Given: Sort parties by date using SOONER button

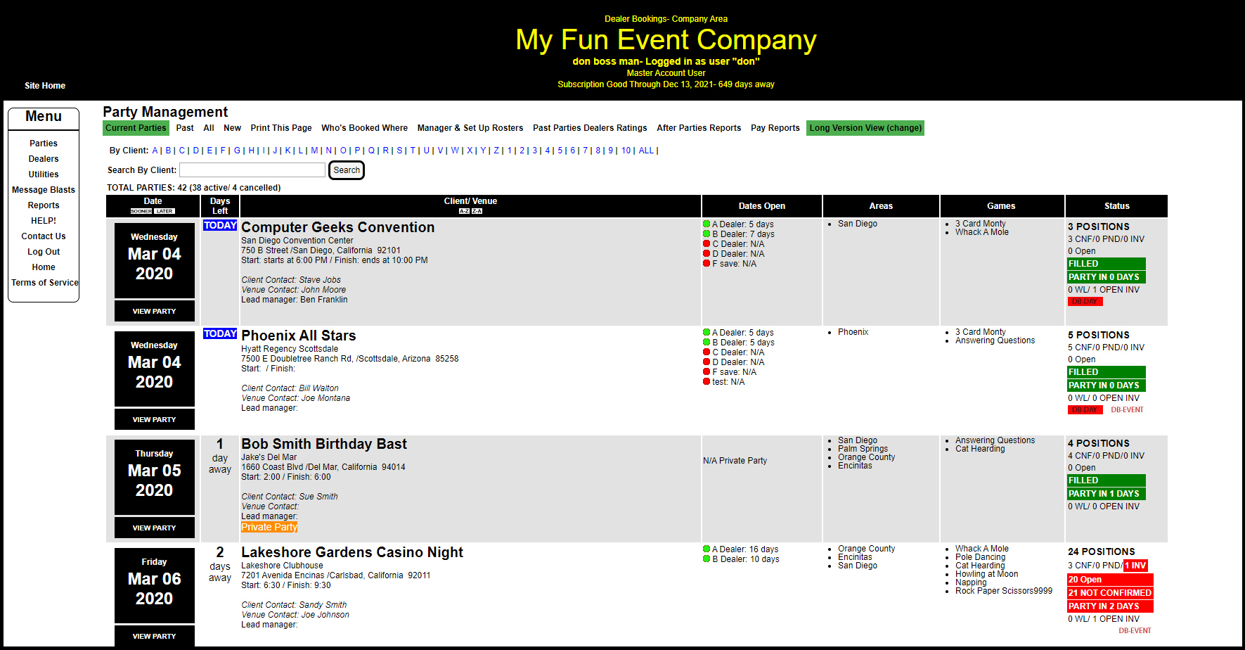Looking at the screenshot, I should pos(141,211).
